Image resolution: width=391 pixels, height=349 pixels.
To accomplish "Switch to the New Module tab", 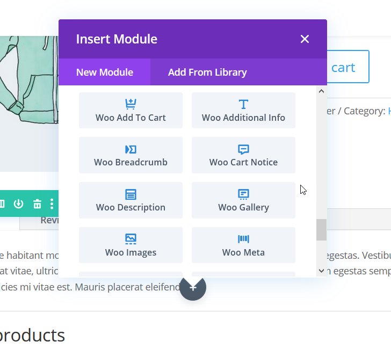I will (x=105, y=72).
